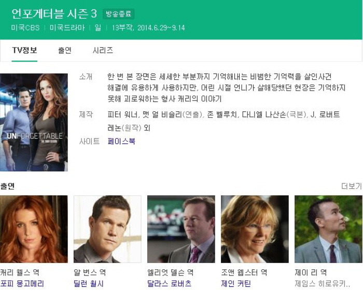Select the 미국CBS network label

(25, 28)
